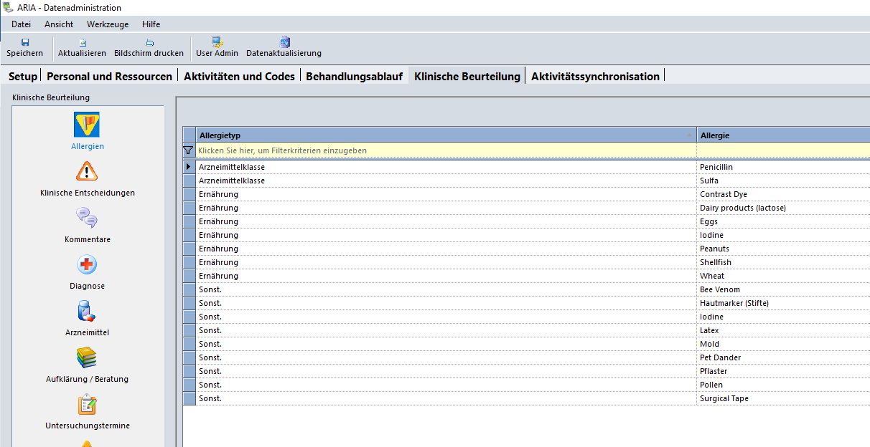Select the Penicillin row selector arrow

coord(189,167)
